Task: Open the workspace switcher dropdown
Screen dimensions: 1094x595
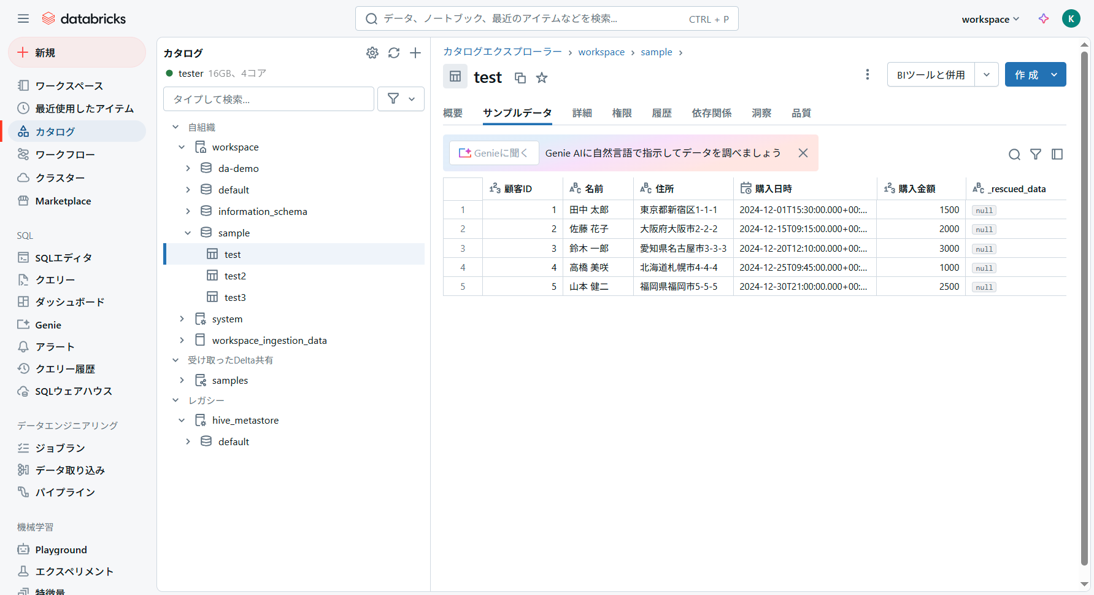Action: click(x=990, y=19)
